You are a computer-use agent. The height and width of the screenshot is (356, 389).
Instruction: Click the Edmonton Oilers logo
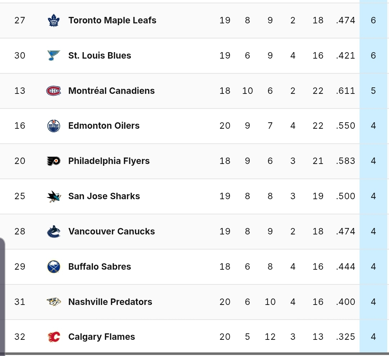pyautogui.click(x=54, y=126)
